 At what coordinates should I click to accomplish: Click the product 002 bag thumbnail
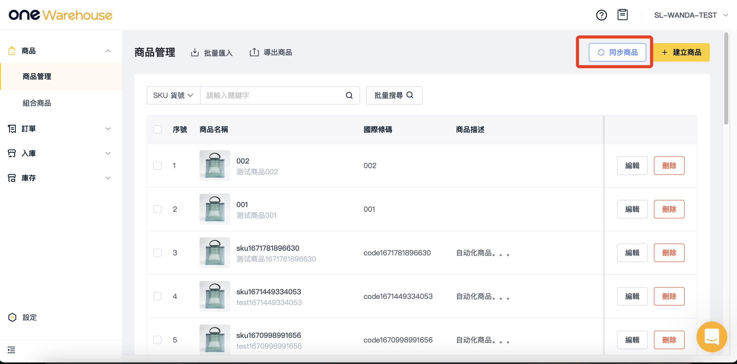click(x=215, y=166)
